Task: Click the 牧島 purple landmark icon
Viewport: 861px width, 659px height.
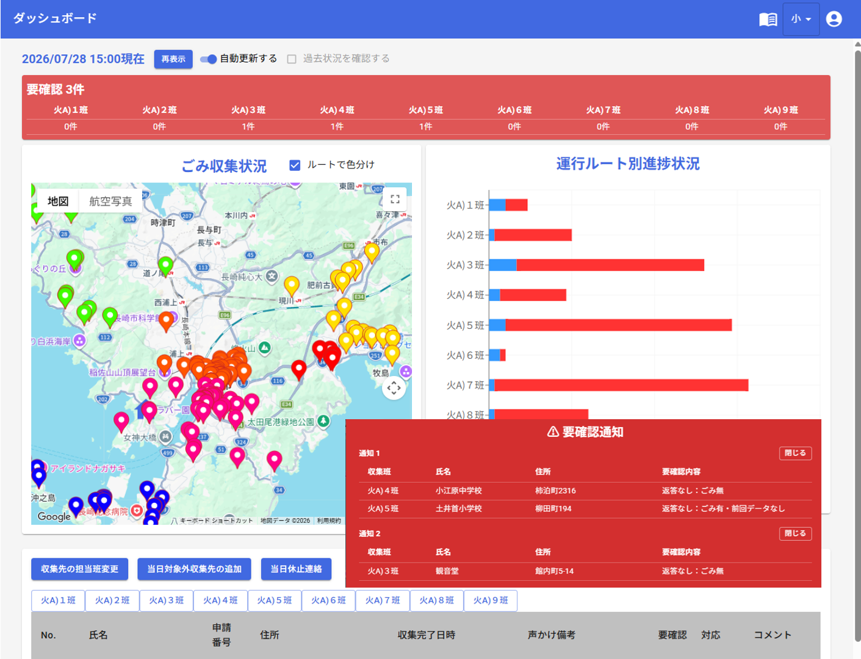Action: coord(406,372)
